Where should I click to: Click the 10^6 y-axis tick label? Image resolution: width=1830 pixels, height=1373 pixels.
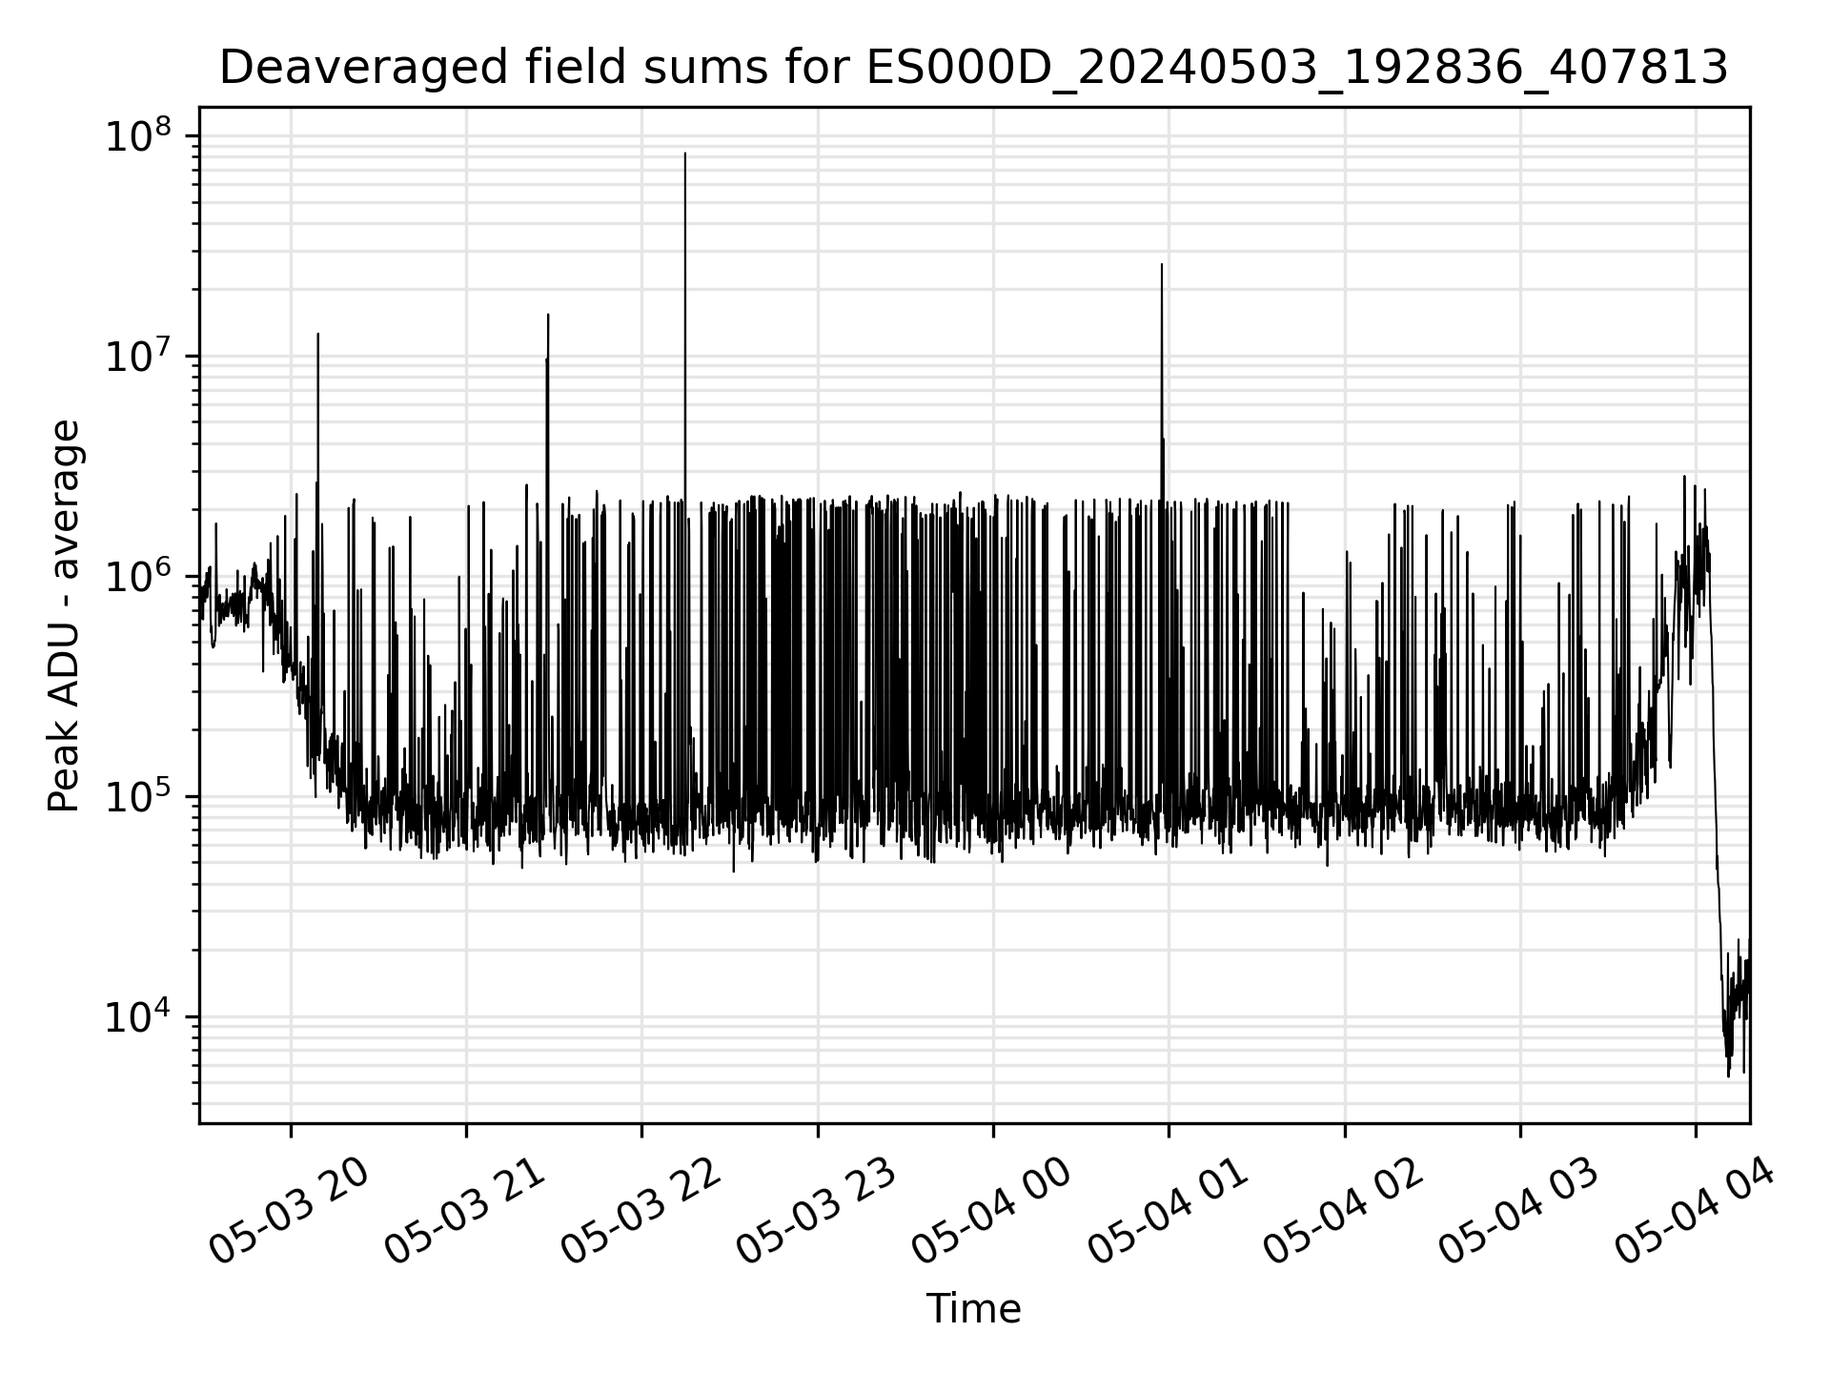136,576
